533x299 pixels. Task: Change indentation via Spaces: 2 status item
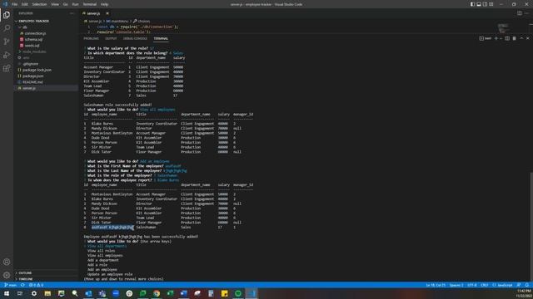pos(456,285)
